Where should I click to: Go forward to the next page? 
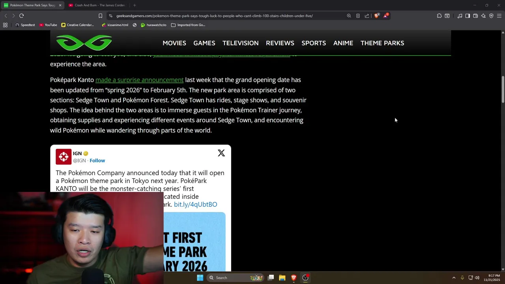pos(13,16)
